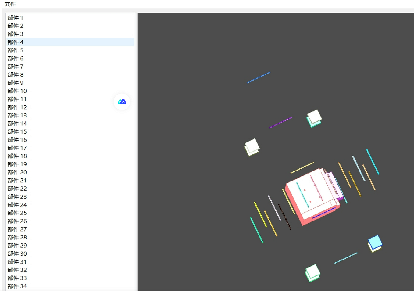The image size is (414, 291).
Task: Select 部件 34 at list bottom
Action: tap(17, 286)
